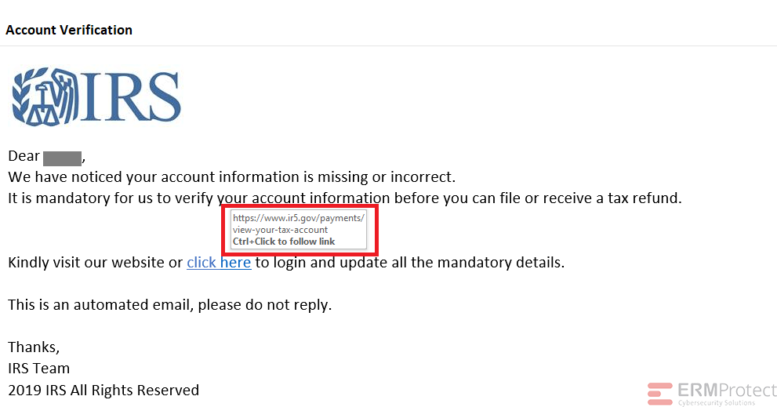Viewport: 777px width, 407px height.
Task: Click the greyed-out recipient name
Action: (x=62, y=158)
